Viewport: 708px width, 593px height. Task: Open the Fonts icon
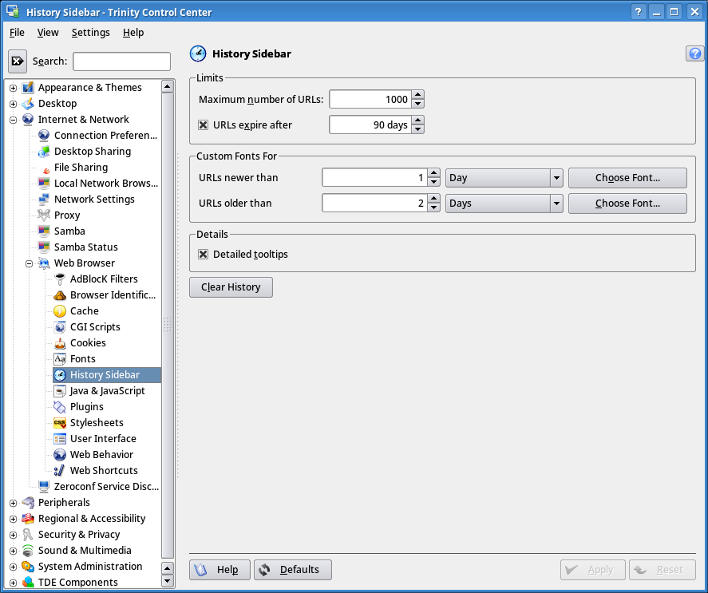point(60,358)
